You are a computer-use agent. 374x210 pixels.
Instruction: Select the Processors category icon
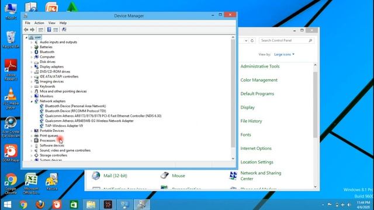point(36,141)
